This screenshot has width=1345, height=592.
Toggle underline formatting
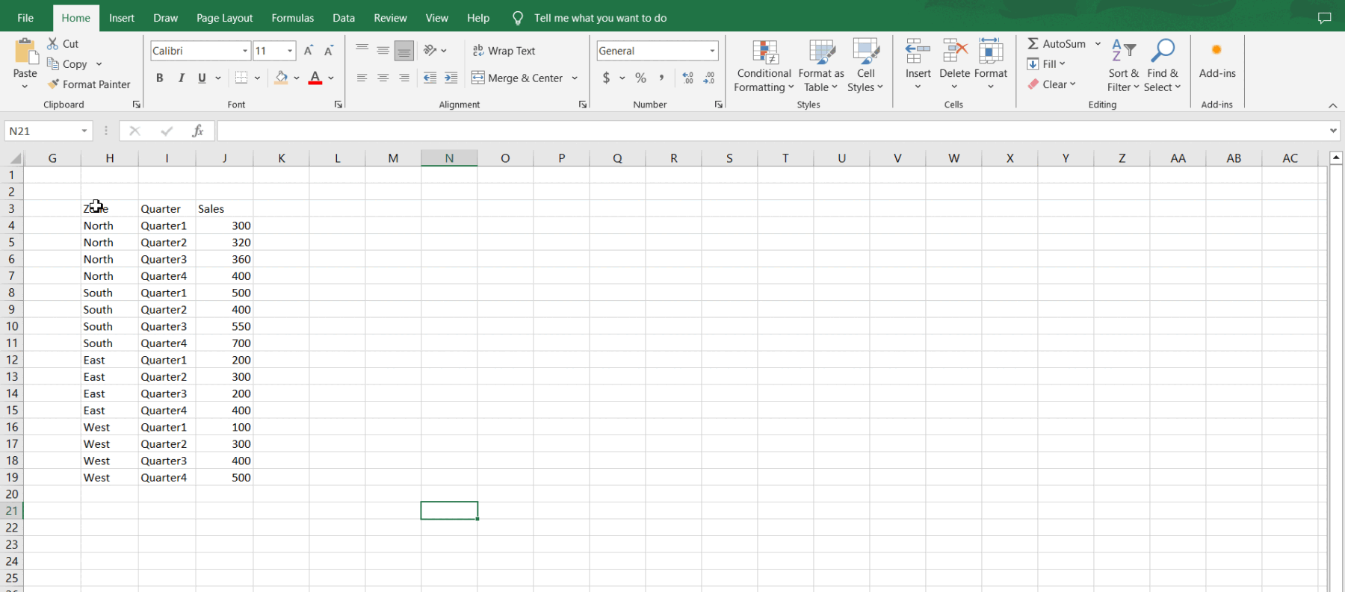click(x=202, y=78)
